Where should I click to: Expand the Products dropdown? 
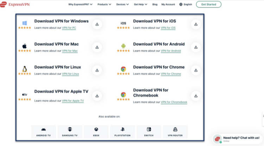[x=104, y=4]
